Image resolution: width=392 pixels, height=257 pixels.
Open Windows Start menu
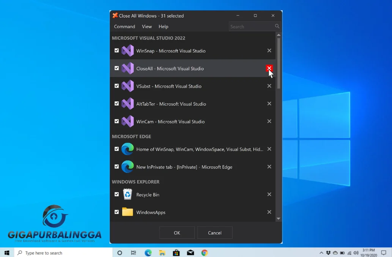7,253
